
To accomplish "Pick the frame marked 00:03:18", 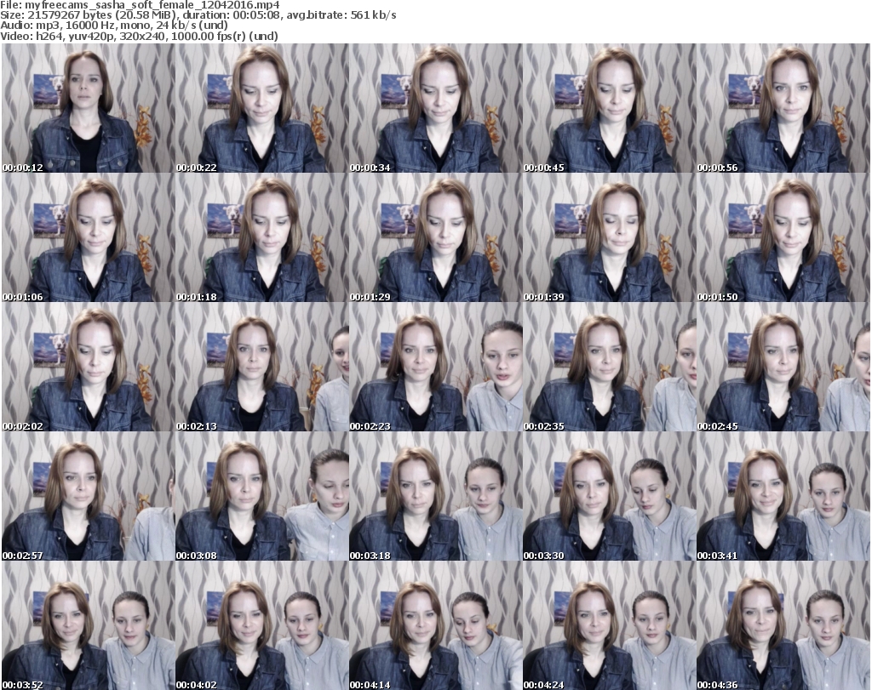I will click(x=435, y=496).
